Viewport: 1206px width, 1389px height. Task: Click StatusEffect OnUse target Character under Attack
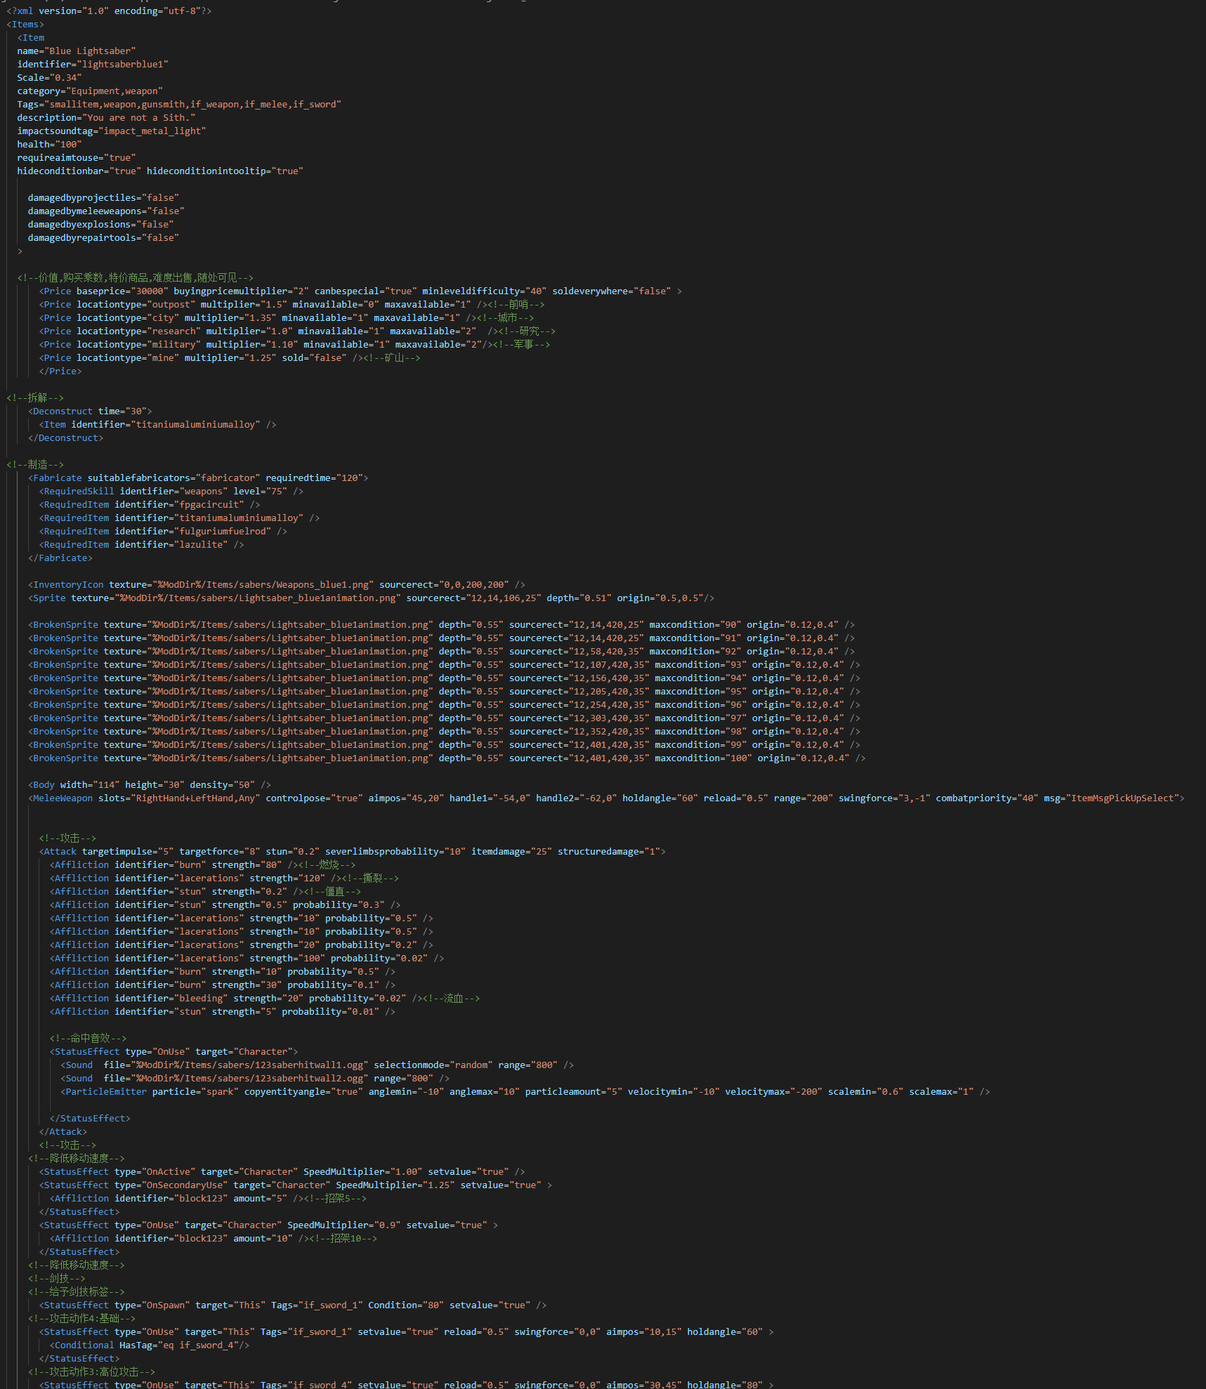174,1052
